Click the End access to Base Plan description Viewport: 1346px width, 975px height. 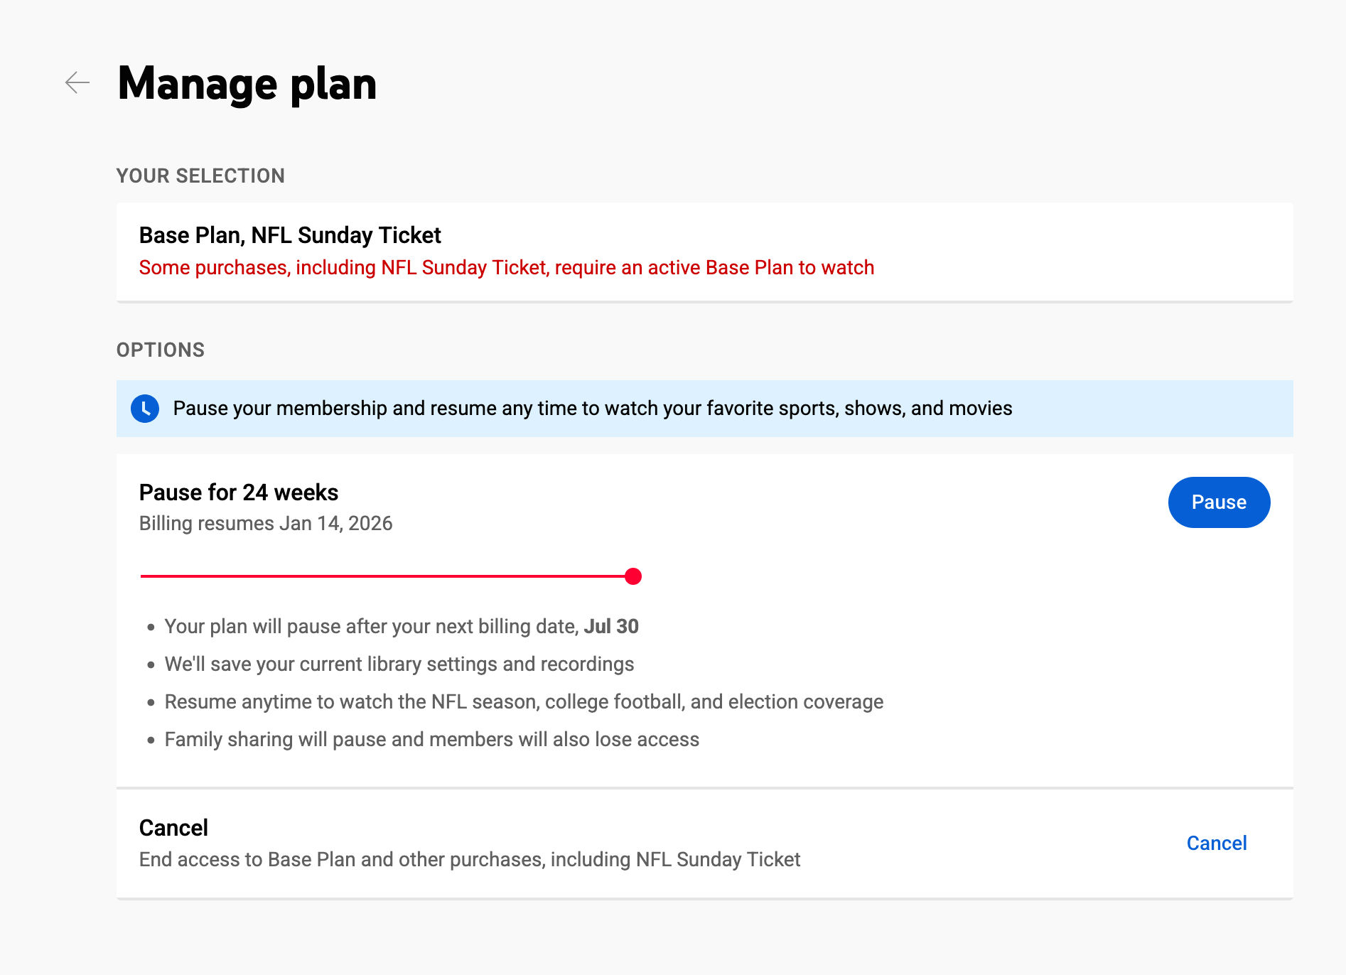pyautogui.click(x=470, y=860)
